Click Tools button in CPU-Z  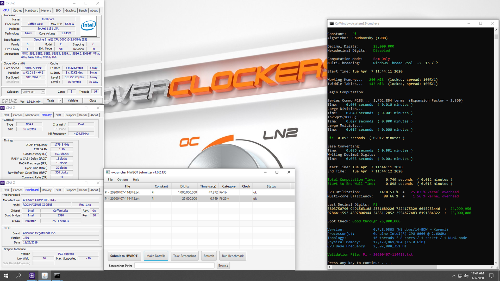(x=51, y=101)
